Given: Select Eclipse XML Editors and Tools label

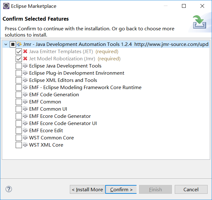Looking at the screenshot, I should [63, 80].
